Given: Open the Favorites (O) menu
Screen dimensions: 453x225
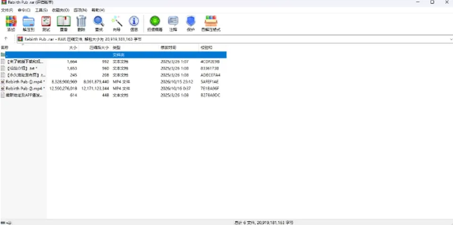Looking at the screenshot, I should pyautogui.click(x=60, y=10).
